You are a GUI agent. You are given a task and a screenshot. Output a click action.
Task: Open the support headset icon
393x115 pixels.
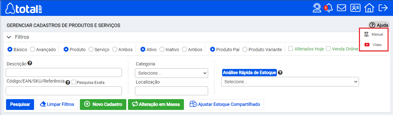(317, 8)
